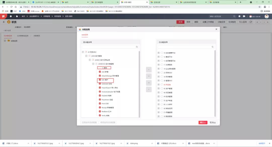272x147 pixels.
Task: Uncheck the Edit 维护 checkbox
Action: coord(100,80)
